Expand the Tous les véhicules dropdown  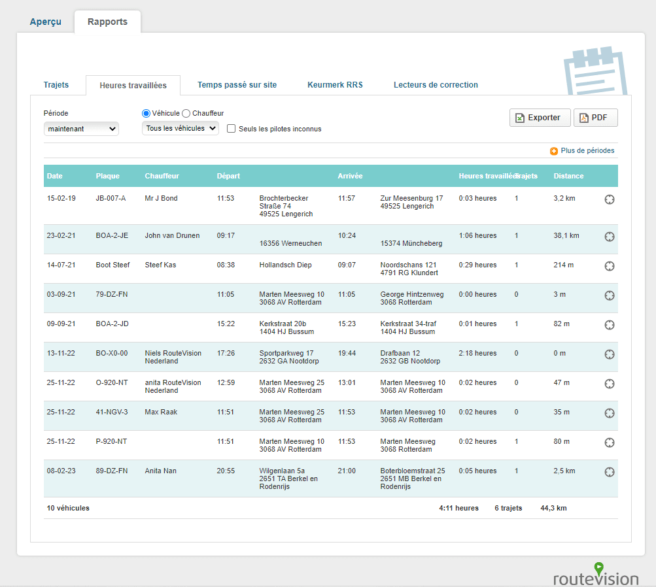(181, 129)
